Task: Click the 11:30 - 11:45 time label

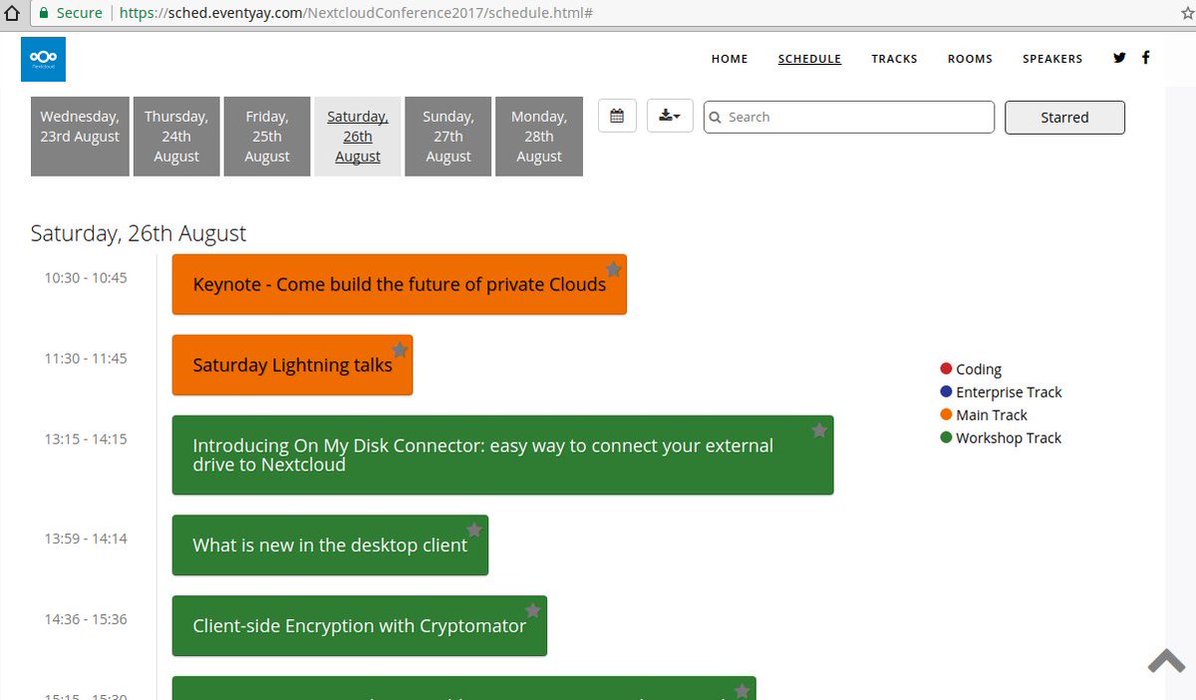Action: coord(86,359)
